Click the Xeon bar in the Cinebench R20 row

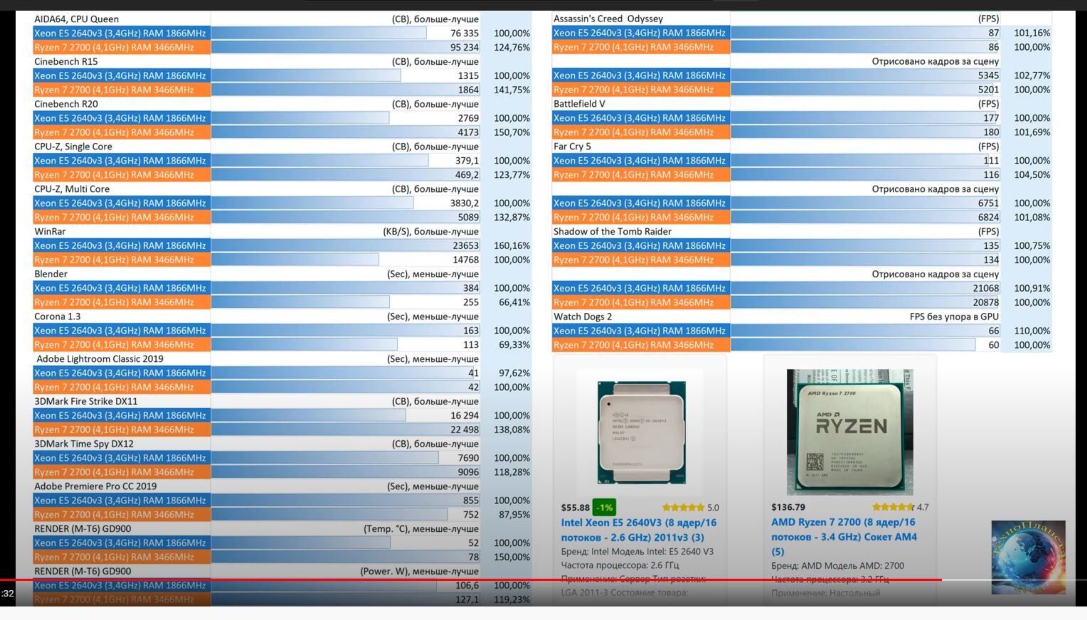click(x=299, y=119)
